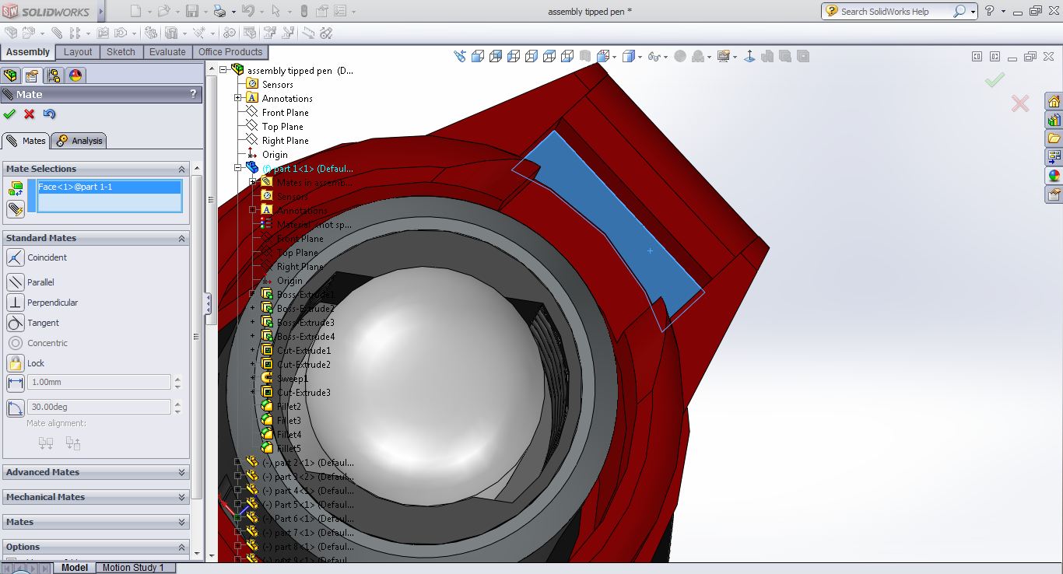Click the distance value field showing 1.00mm
Viewport: 1063px width, 574px height.
tap(99, 382)
